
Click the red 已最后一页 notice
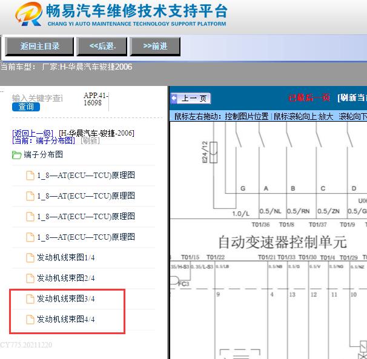(309, 98)
